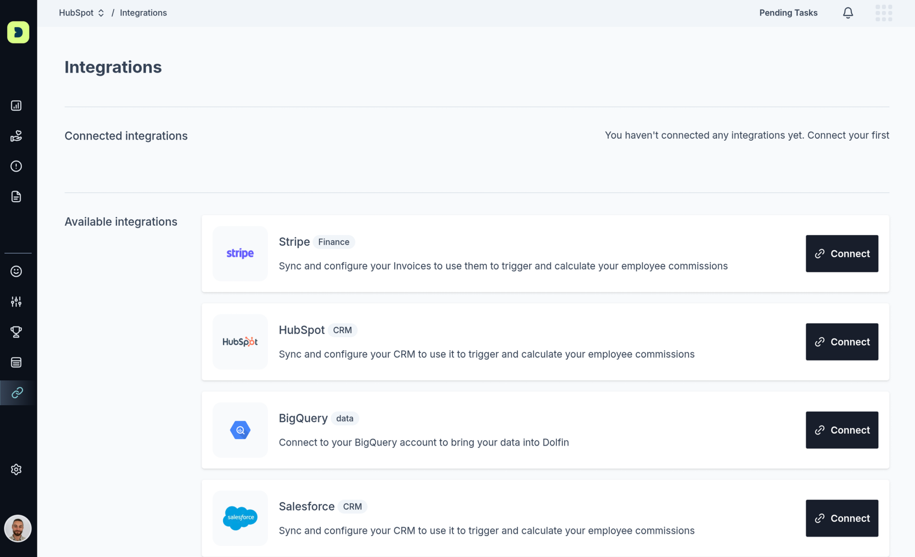Click the HubSpot logo tile
The width and height of the screenshot is (915, 557).
[240, 342]
